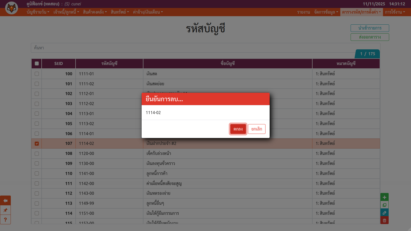Expand the บัญชีรายวัน dropdown menu
411x231 pixels.
point(38,12)
